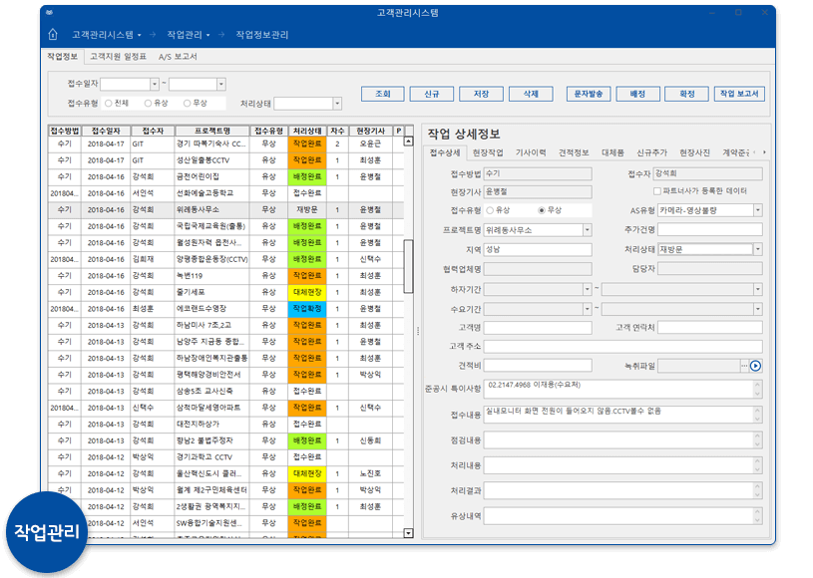Click the home icon in the breadcrumb bar
813x578 pixels.
tap(53, 34)
